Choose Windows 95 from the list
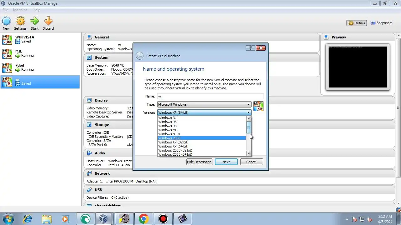This screenshot has height=225, width=401. [201, 122]
